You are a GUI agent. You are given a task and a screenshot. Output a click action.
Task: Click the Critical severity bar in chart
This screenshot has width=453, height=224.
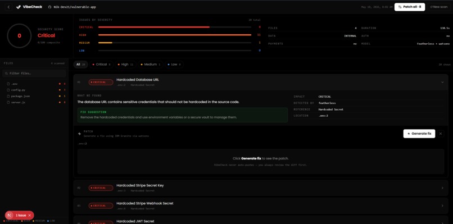click(174, 27)
